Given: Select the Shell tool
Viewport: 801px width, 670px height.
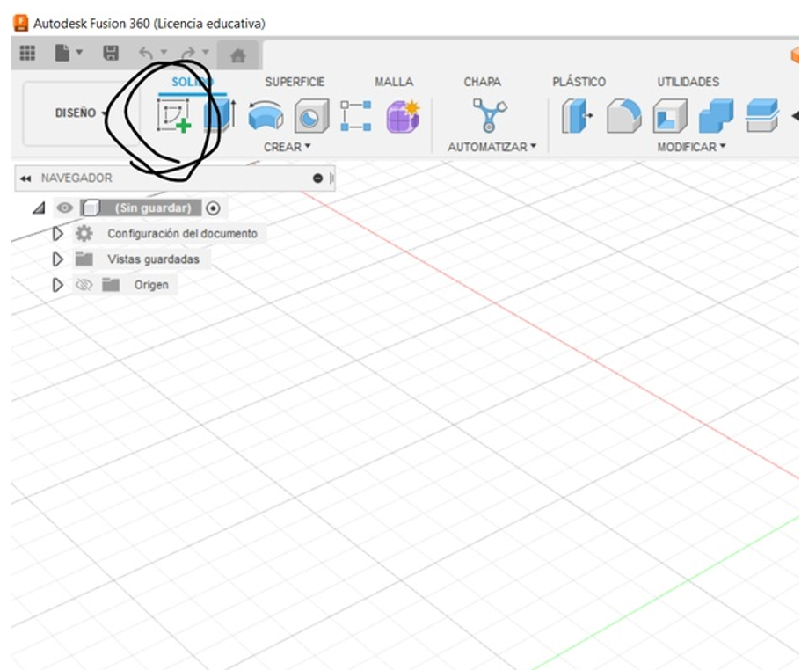Looking at the screenshot, I should point(670,116).
